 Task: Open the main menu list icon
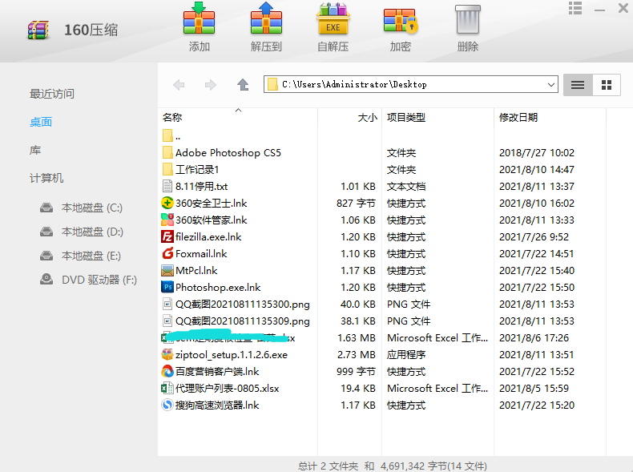point(575,8)
